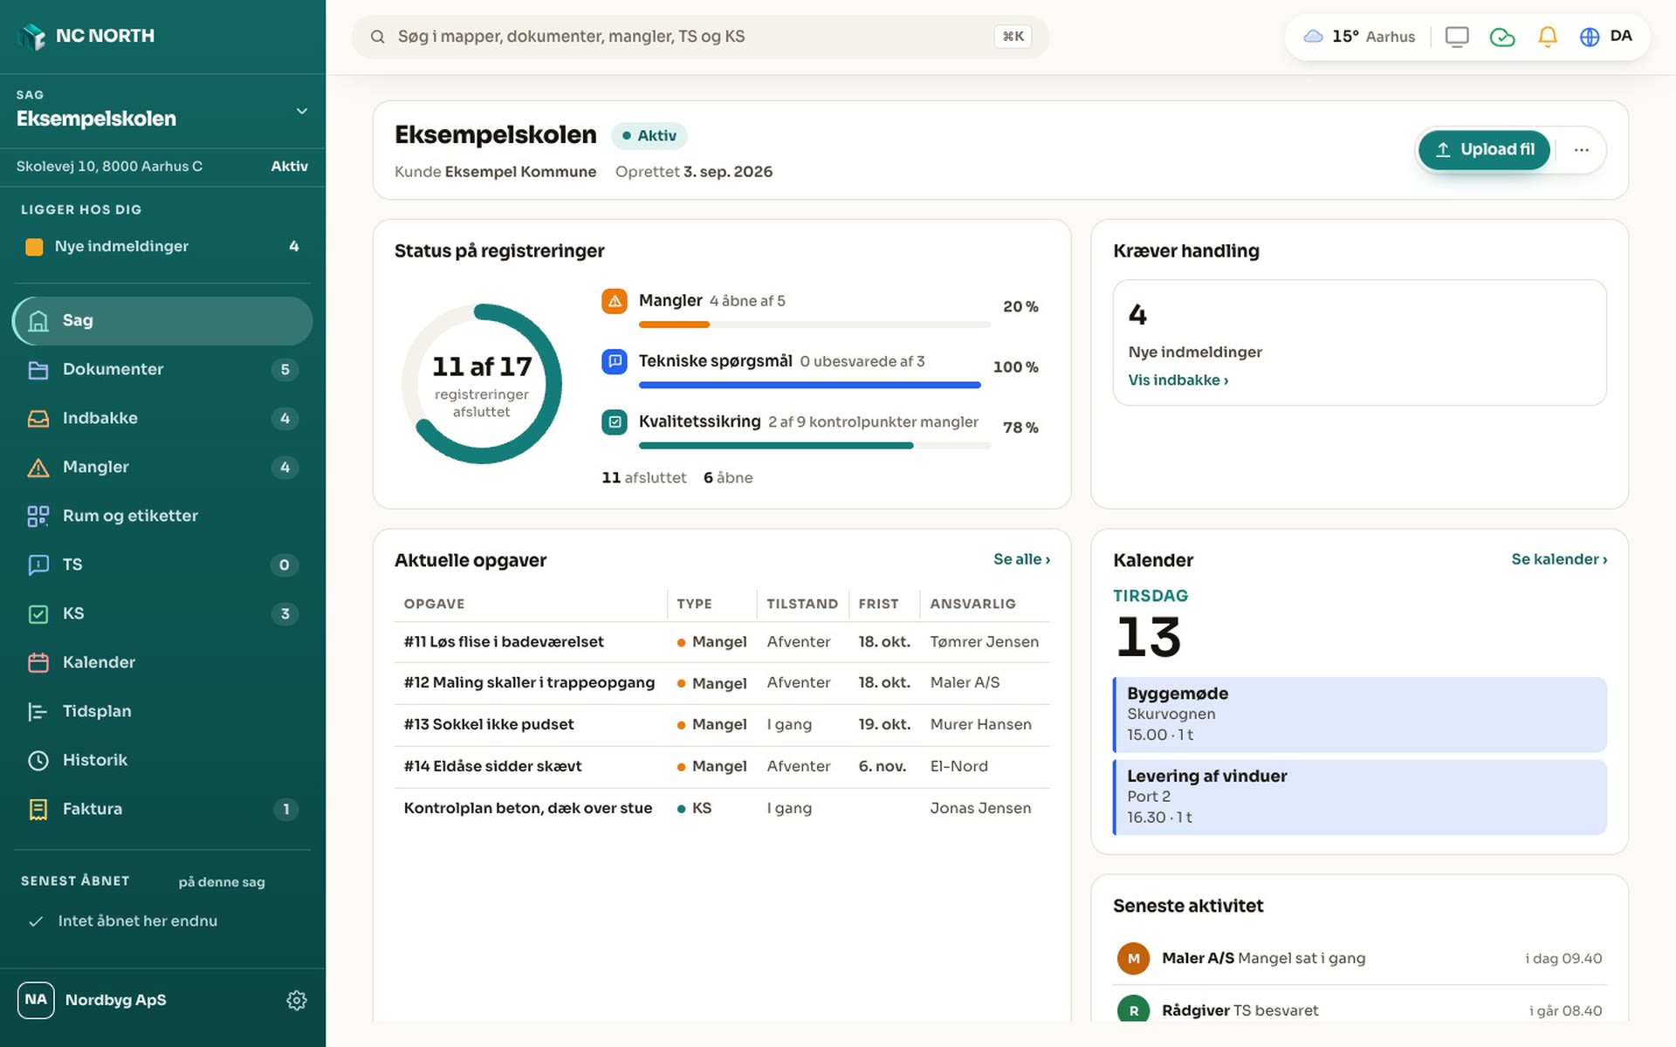Click the R avatar for Rådgiver activity
1676x1047 pixels.
tap(1133, 1010)
